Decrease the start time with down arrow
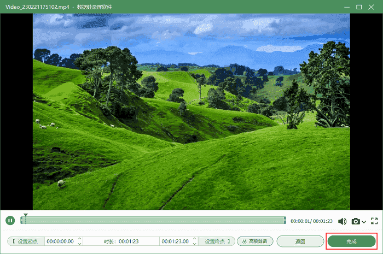The image size is (383, 254). 80,244
